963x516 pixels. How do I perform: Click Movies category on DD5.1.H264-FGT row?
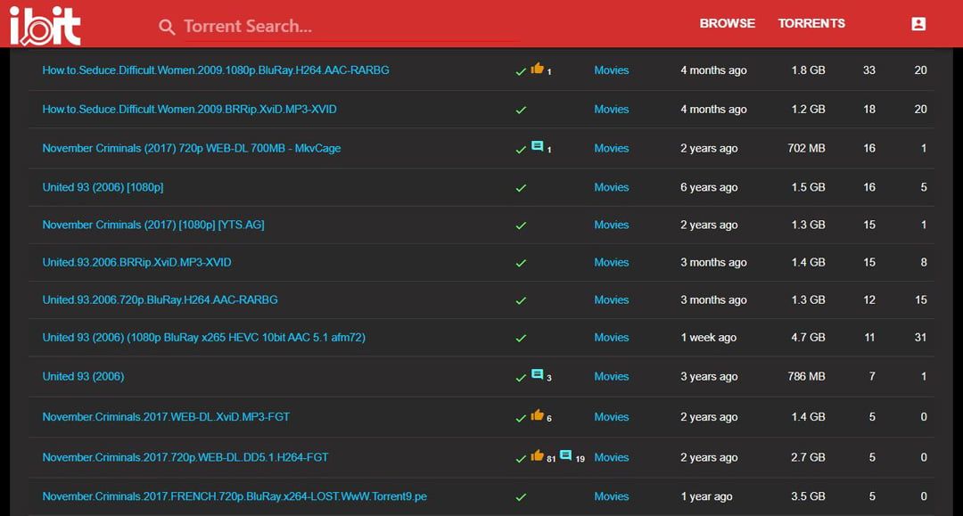pos(611,457)
